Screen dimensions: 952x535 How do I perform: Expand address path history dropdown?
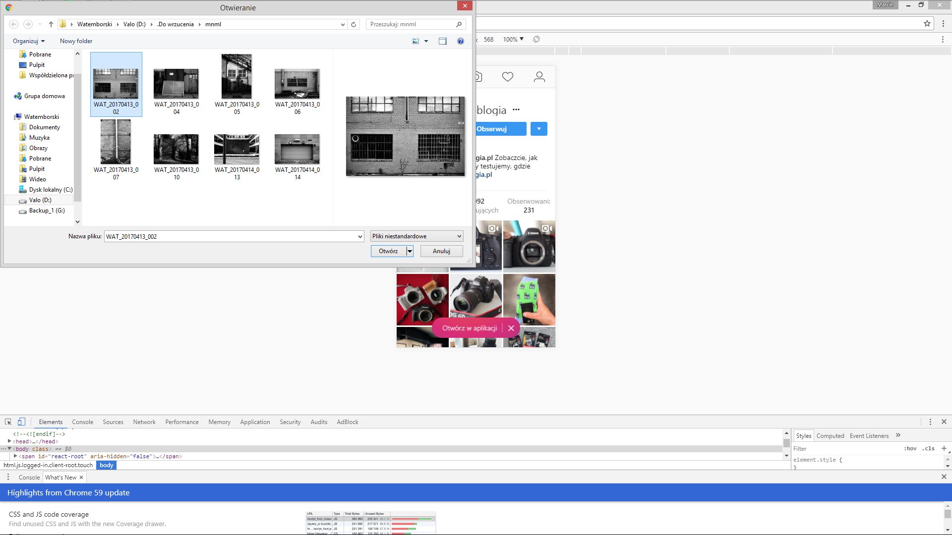click(343, 24)
